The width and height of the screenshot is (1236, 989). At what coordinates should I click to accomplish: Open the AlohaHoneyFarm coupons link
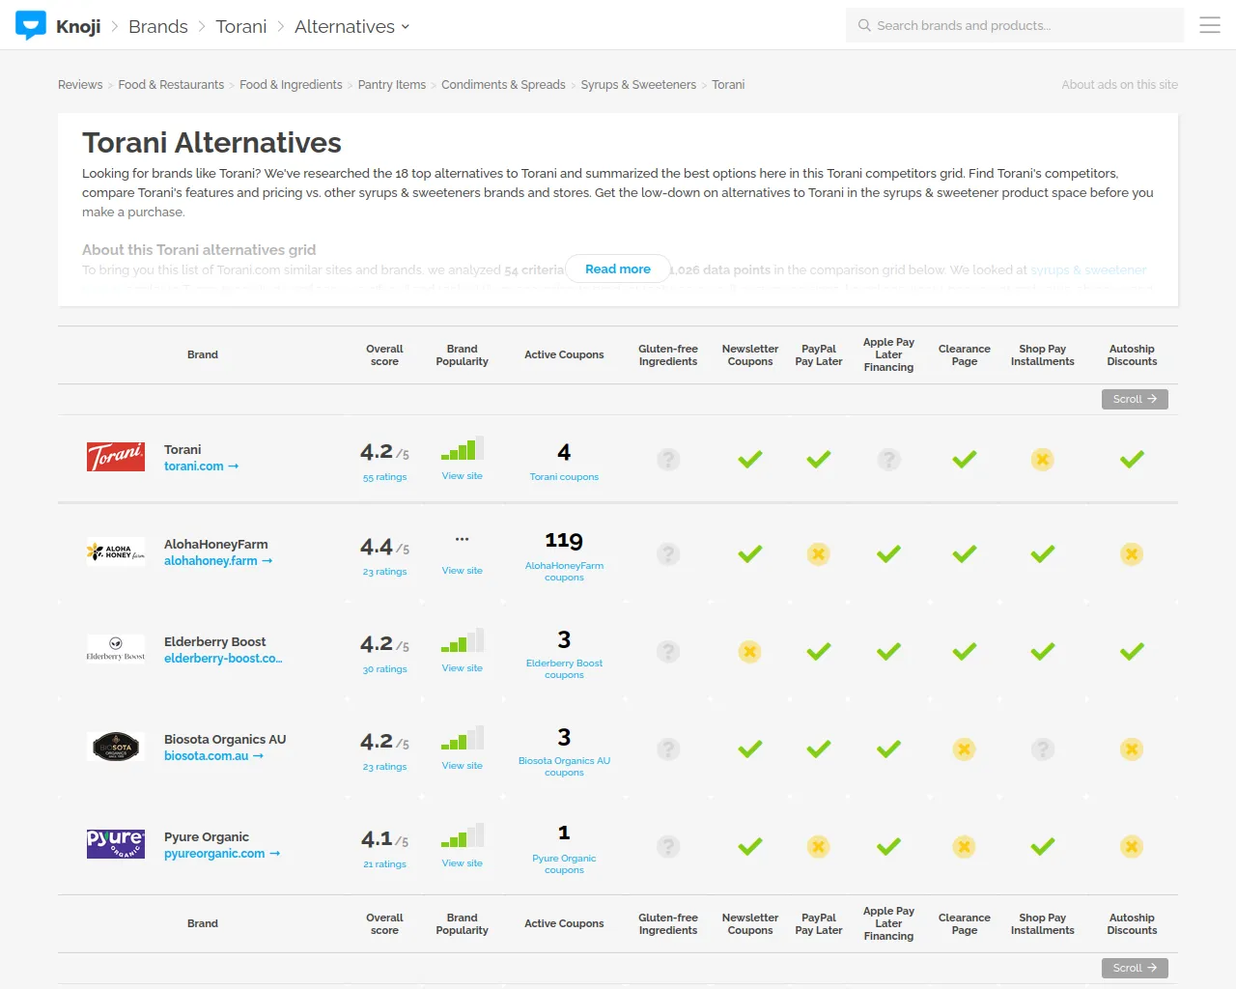click(x=564, y=572)
